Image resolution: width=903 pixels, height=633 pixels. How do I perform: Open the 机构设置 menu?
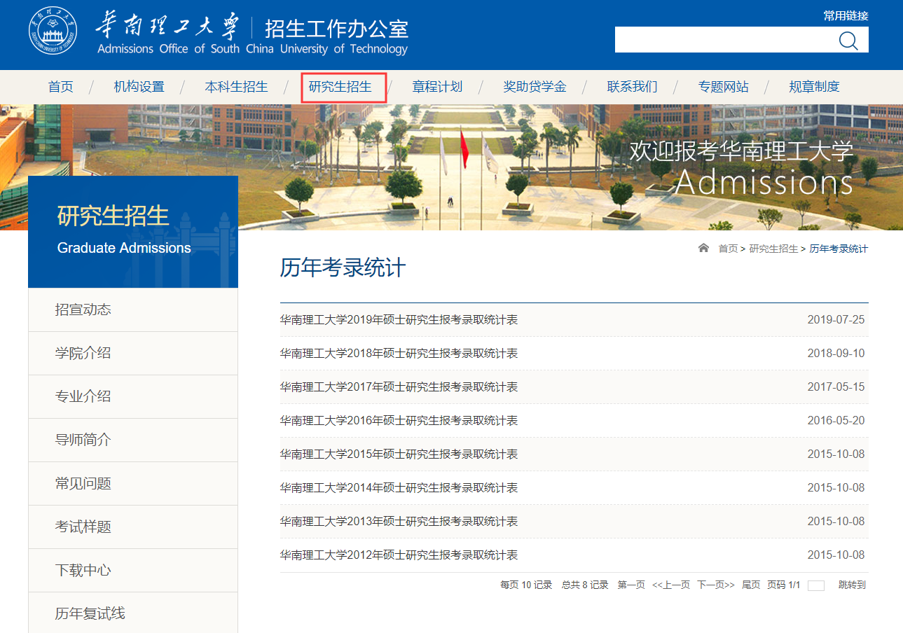tap(139, 87)
